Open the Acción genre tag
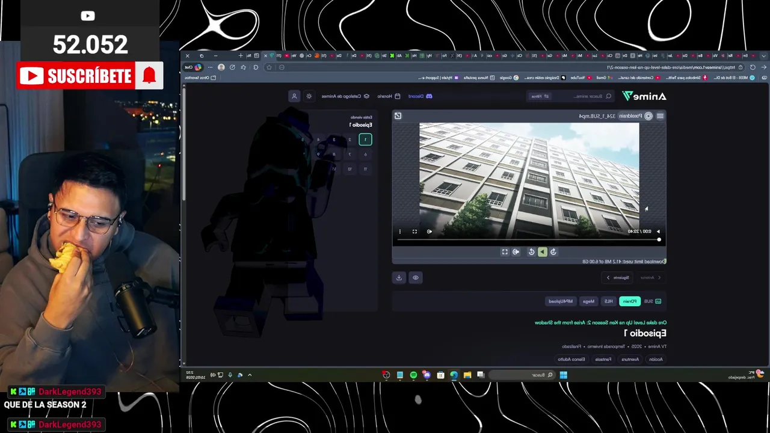770x433 pixels. 656,359
